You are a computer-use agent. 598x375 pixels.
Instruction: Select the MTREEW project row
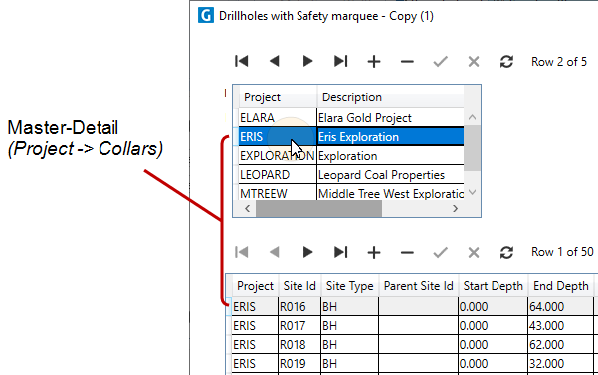tap(351, 193)
